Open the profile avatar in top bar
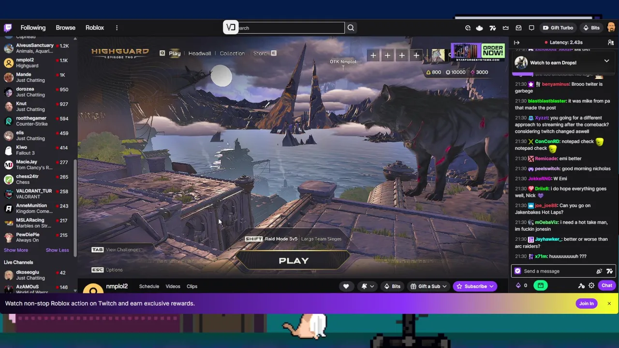Image resolution: width=619 pixels, height=348 pixels. pos(610,28)
